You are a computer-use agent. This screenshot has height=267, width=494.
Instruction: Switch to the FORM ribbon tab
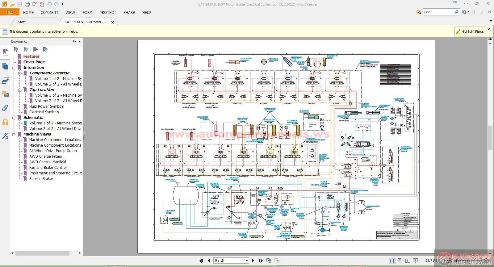87,13
